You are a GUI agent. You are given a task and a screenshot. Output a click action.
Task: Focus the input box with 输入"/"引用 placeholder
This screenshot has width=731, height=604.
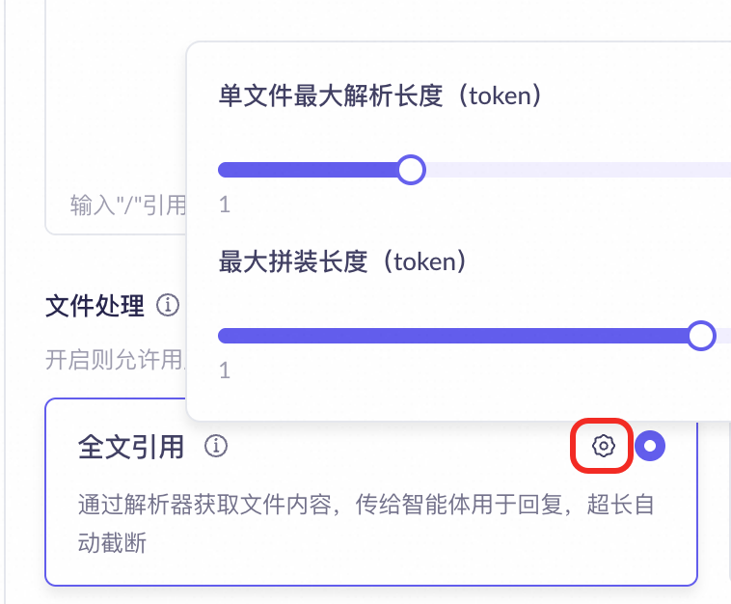coord(116,117)
